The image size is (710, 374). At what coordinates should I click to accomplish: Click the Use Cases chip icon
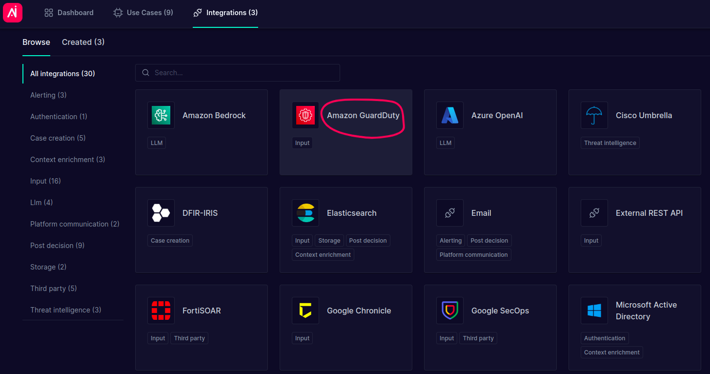tap(118, 13)
